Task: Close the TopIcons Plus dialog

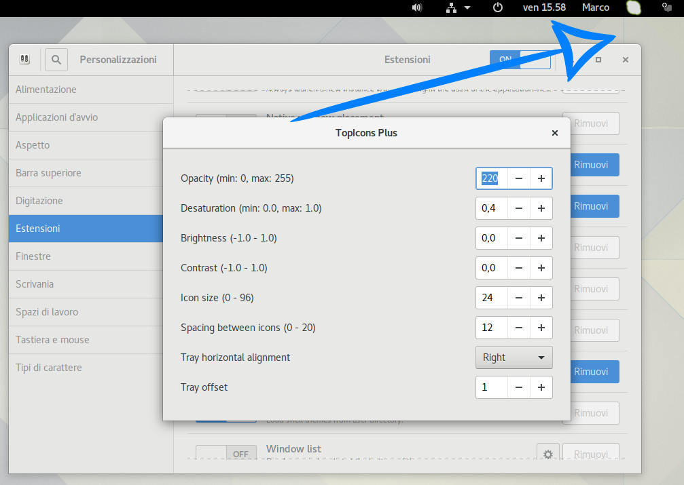Action: click(x=554, y=133)
